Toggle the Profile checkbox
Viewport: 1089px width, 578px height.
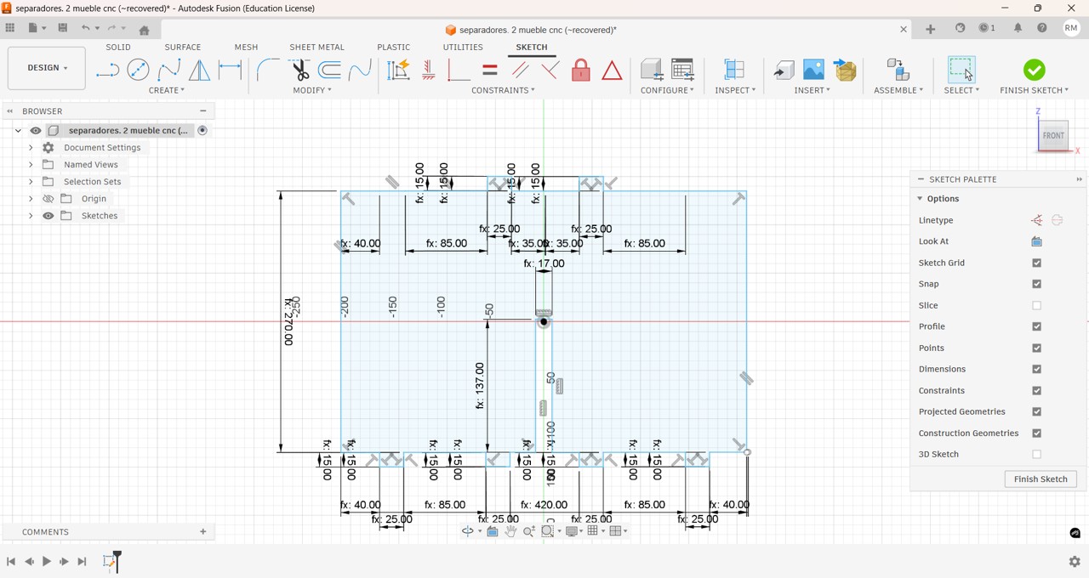[x=1036, y=326]
